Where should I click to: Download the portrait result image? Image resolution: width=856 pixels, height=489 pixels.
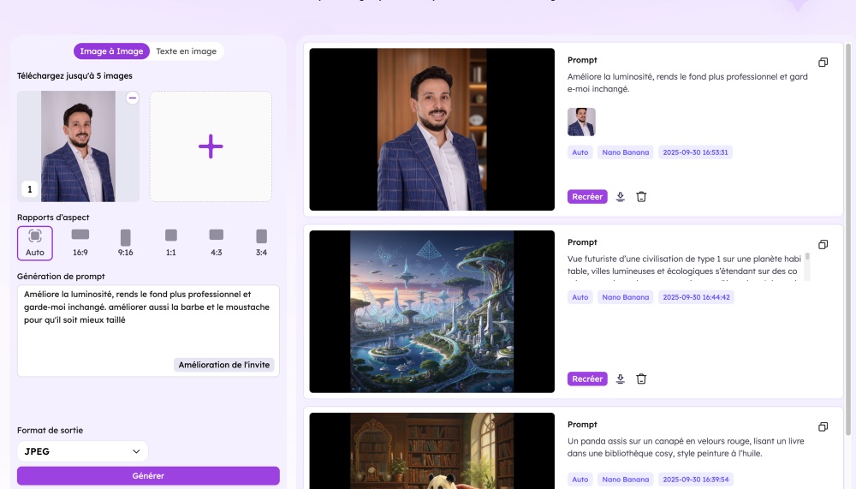[x=620, y=197]
